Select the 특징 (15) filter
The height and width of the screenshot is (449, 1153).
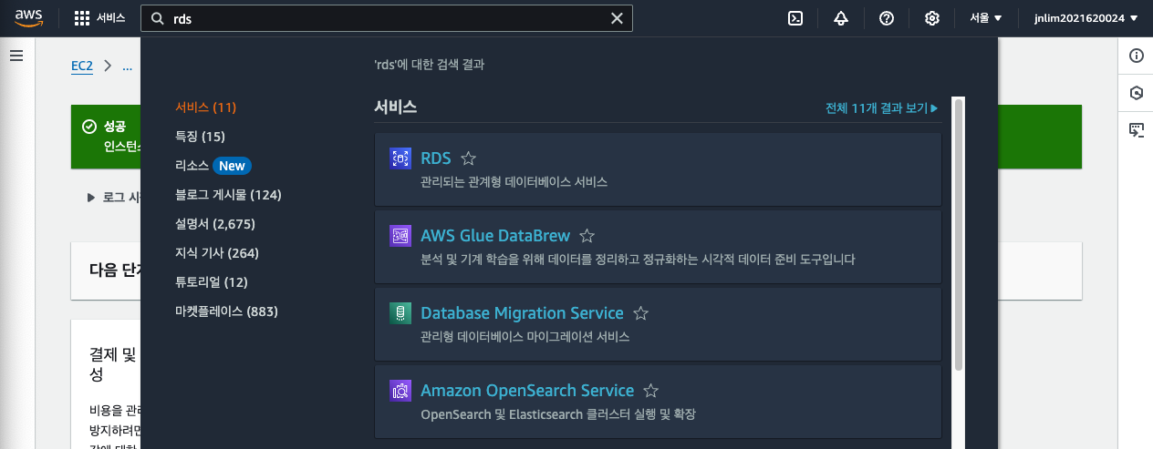click(x=200, y=137)
